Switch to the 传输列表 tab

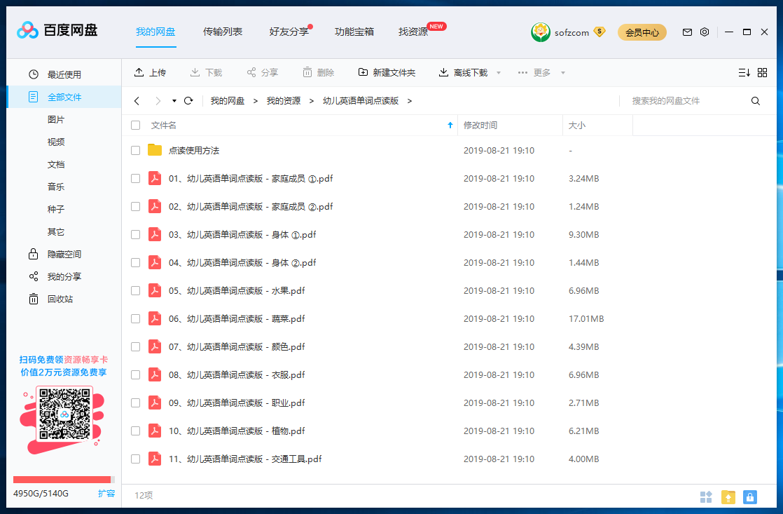pyautogui.click(x=223, y=32)
